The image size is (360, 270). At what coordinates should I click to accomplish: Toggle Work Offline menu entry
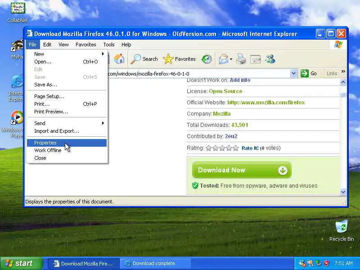coord(67,150)
